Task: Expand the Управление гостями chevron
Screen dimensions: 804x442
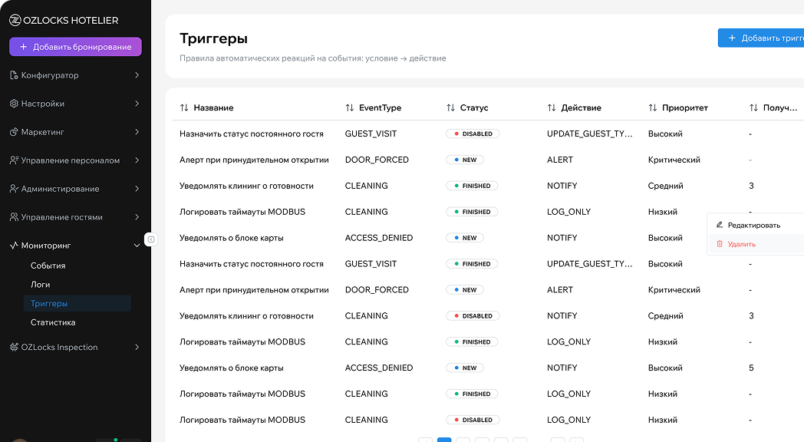Action: point(137,217)
